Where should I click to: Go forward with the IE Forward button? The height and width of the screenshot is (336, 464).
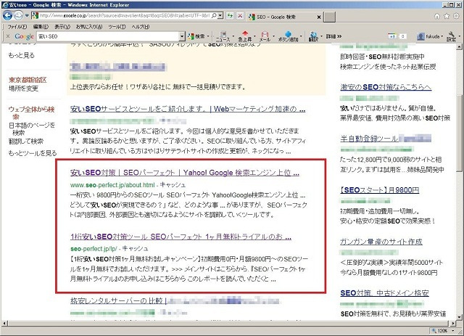[18, 16]
